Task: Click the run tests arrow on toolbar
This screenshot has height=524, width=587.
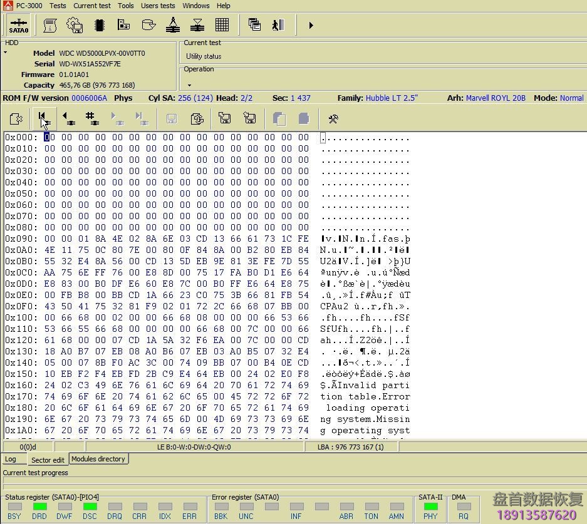Action: (x=311, y=25)
